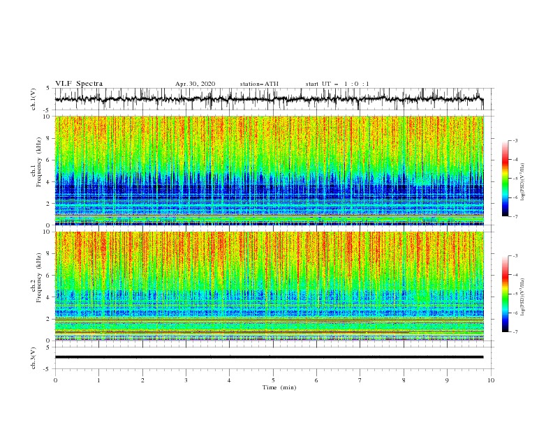Viewport: 553px width, 427px height.
Task: Click the "Time (min)" axis label
Action: tap(279, 387)
